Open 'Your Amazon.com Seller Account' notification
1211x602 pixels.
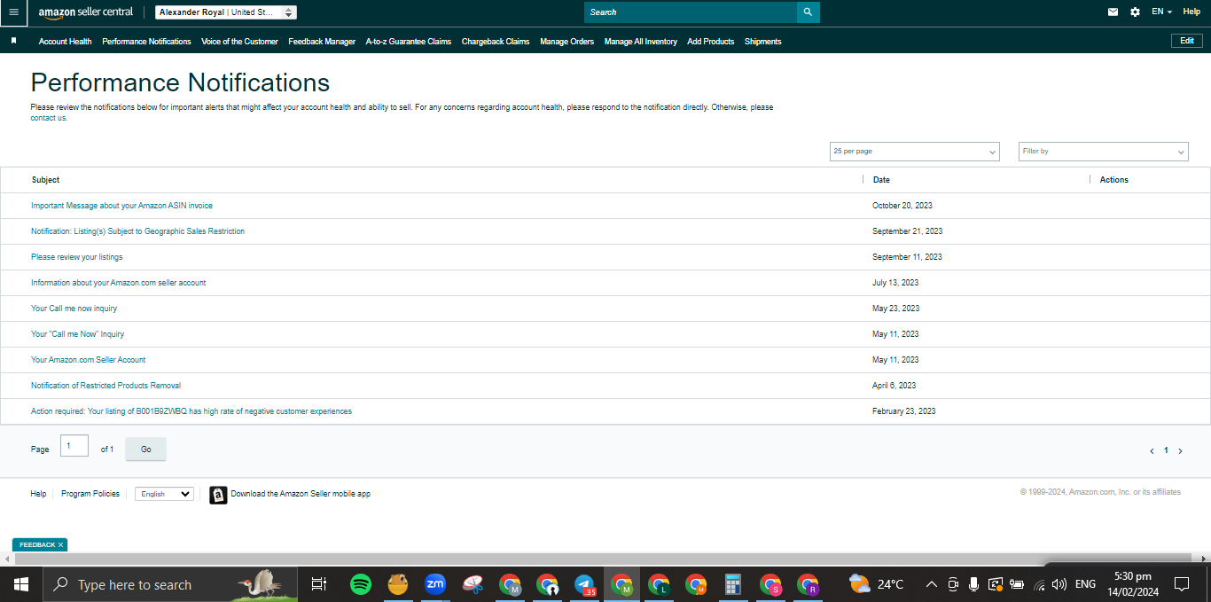[89, 360]
